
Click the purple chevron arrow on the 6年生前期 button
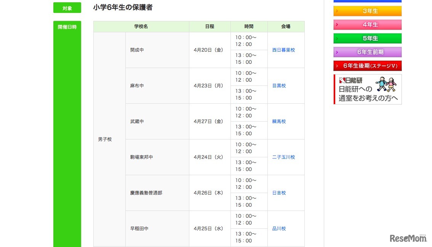pos(337,52)
